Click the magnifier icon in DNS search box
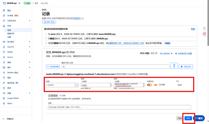Image resolution: width=209 pixels, height=124 pixels. click(64, 67)
